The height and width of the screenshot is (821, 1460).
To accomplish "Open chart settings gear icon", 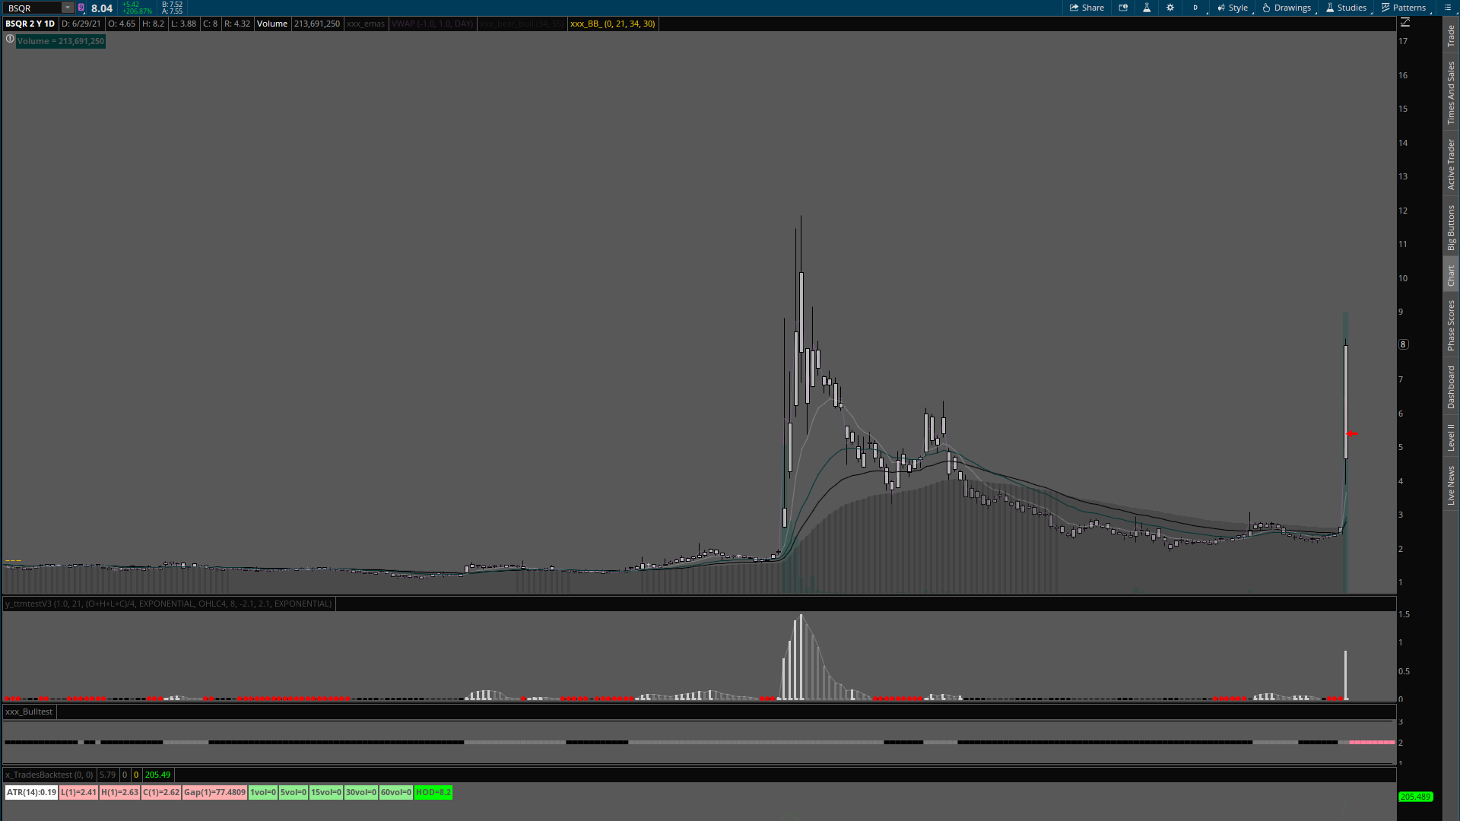I will coord(1170,8).
